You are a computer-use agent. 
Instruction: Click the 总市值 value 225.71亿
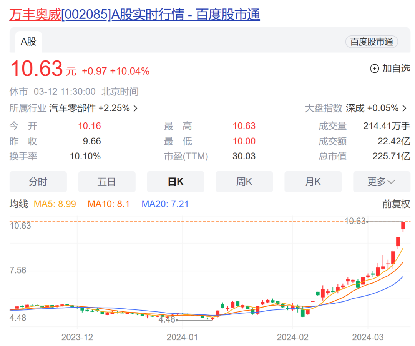coord(392,156)
